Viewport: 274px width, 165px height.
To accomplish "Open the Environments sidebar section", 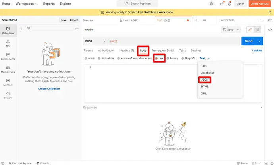I will click(x=8, y=56).
